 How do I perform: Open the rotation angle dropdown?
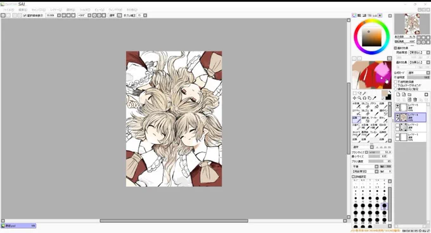coord(89,15)
